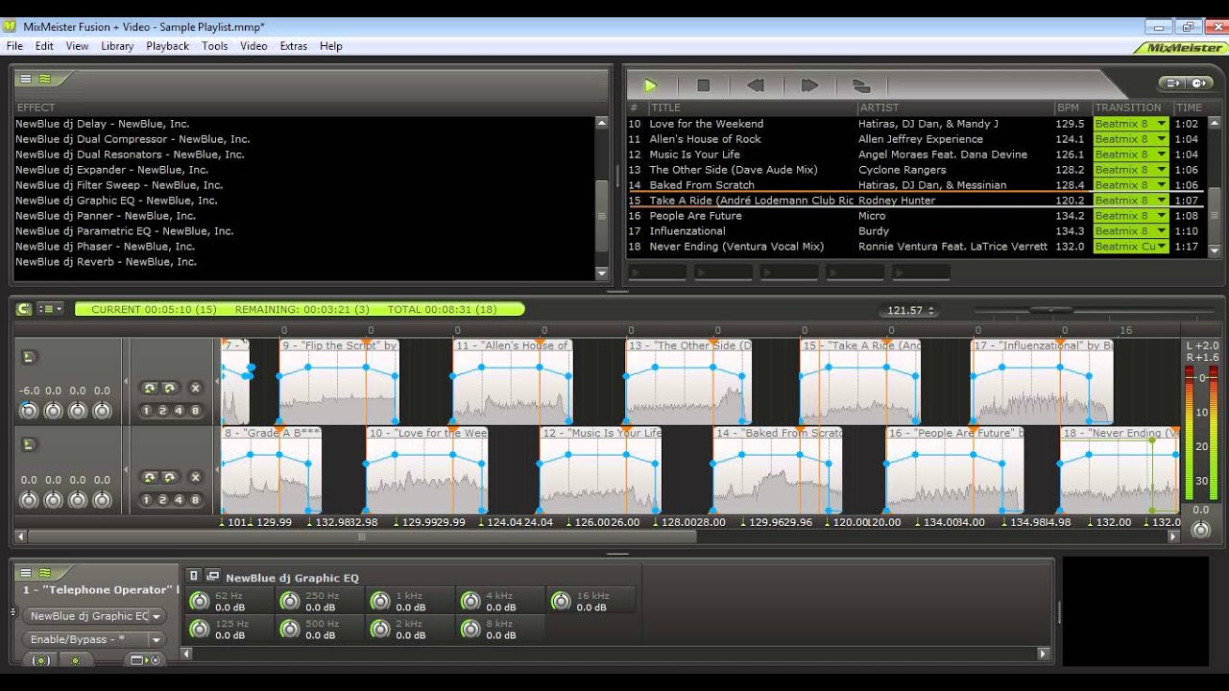The width and height of the screenshot is (1229, 691).
Task: Set the lower track loop length to 1 beat
Action: coord(147,499)
